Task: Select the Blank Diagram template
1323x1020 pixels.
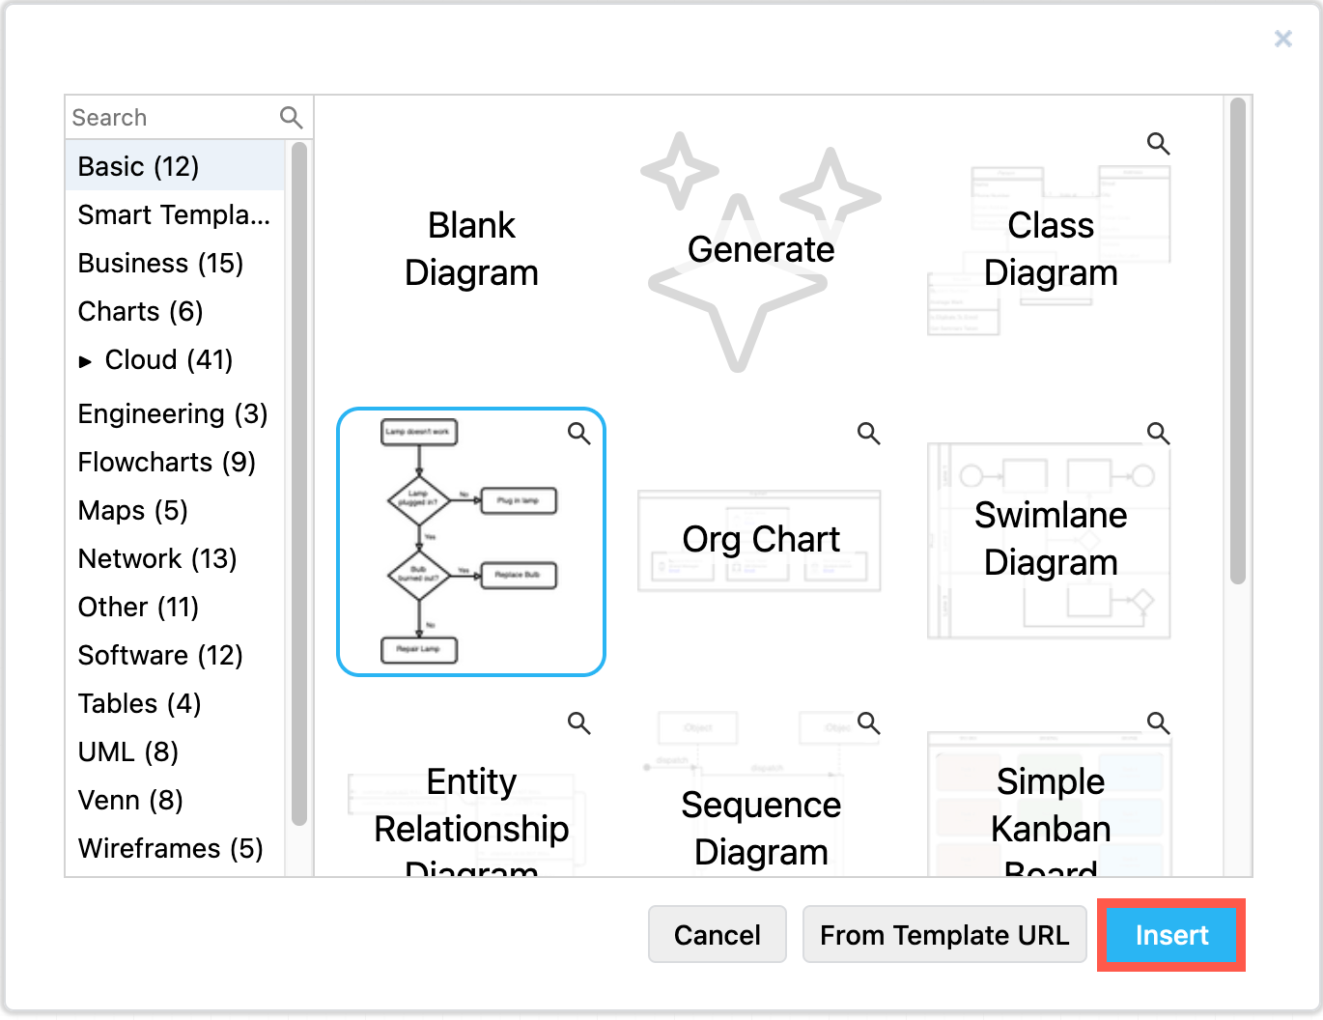Action: tap(471, 249)
